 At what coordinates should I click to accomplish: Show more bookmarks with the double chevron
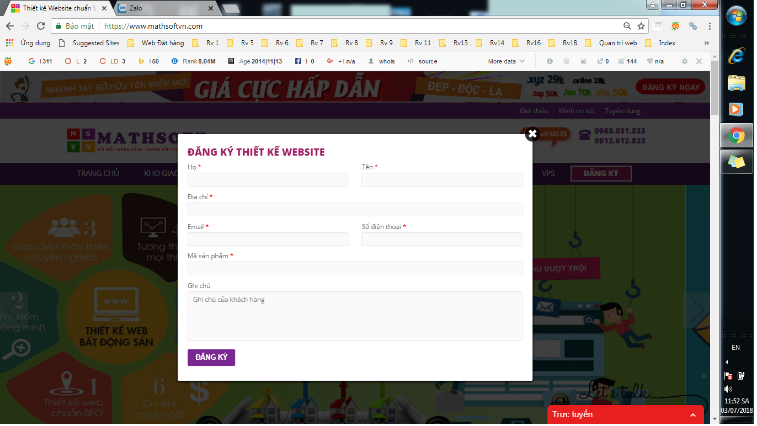click(x=707, y=43)
